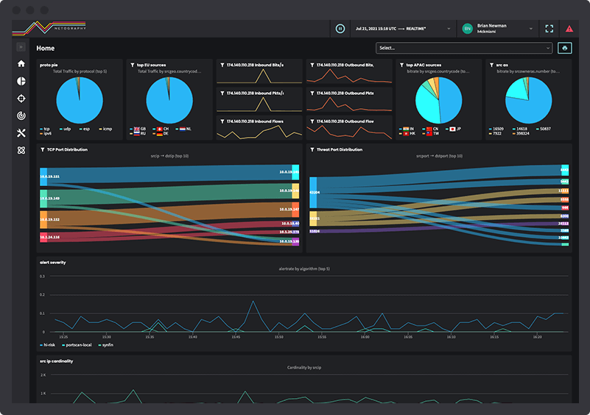
Task: Open the Select... dashboard dropdown
Action: coord(464,48)
